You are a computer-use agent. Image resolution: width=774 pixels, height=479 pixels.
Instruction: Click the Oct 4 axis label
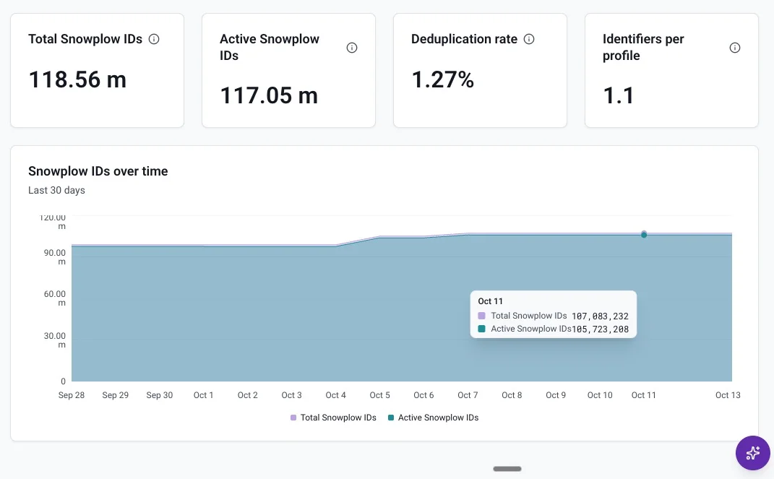[x=335, y=395]
